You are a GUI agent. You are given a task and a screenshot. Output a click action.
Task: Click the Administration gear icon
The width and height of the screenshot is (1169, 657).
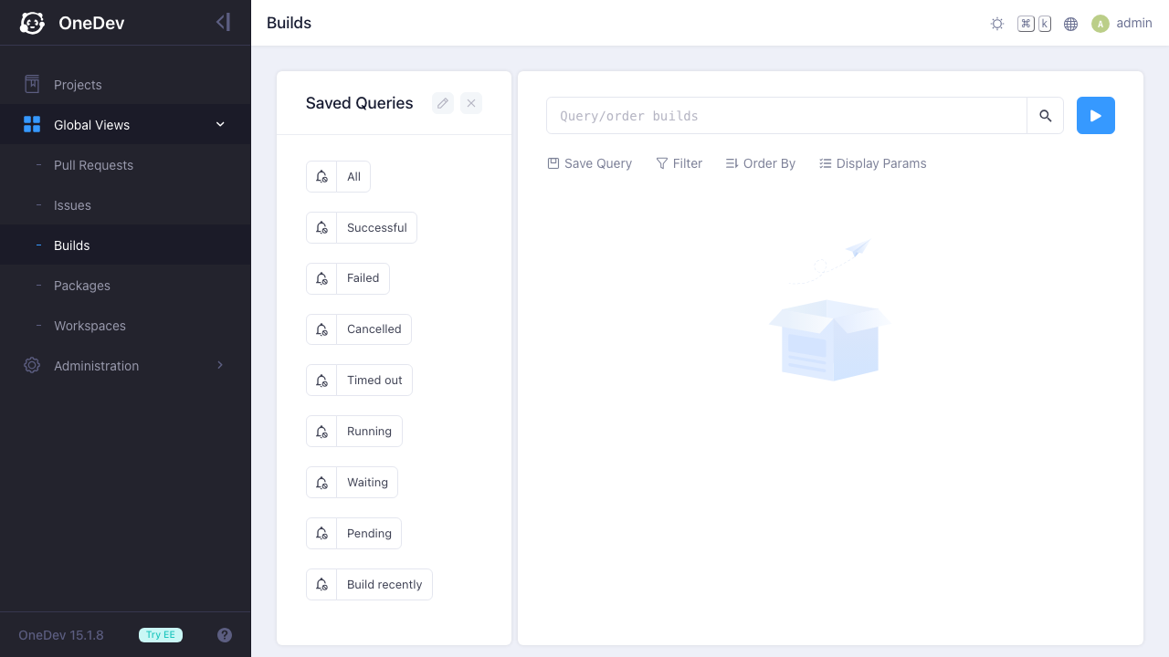pyautogui.click(x=32, y=366)
